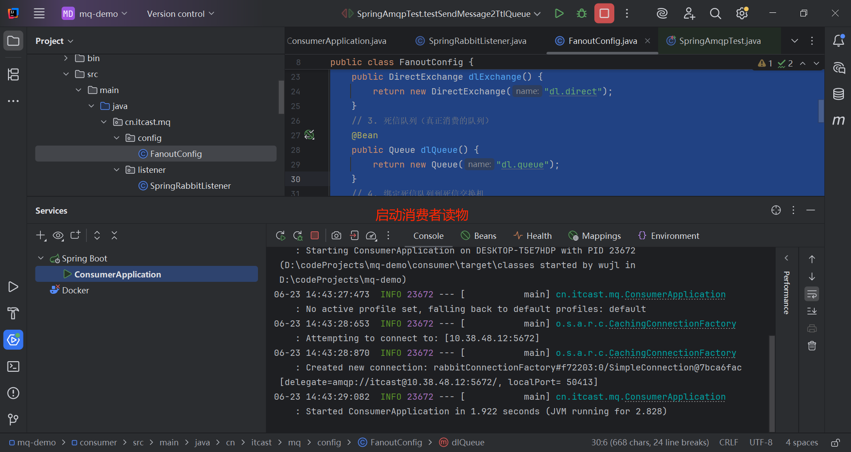Select the Docker service node
This screenshot has width=851, height=452.
point(75,290)
